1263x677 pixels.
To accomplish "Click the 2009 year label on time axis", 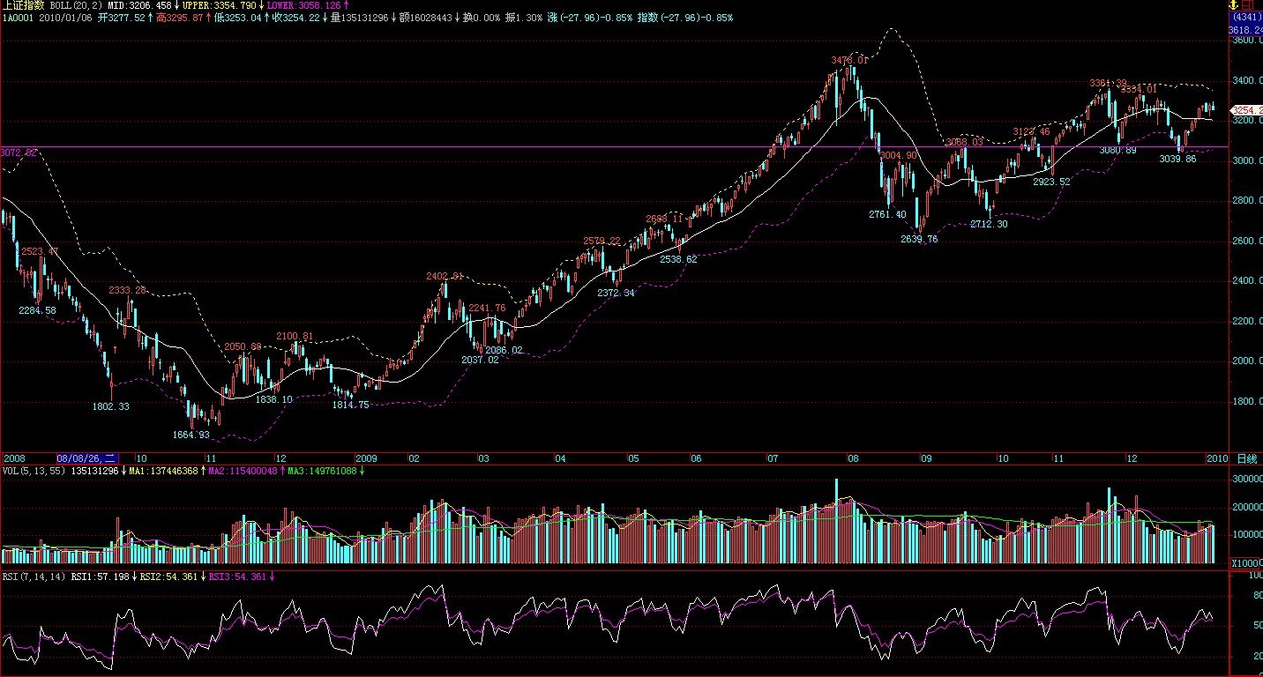I will (367, 458).
